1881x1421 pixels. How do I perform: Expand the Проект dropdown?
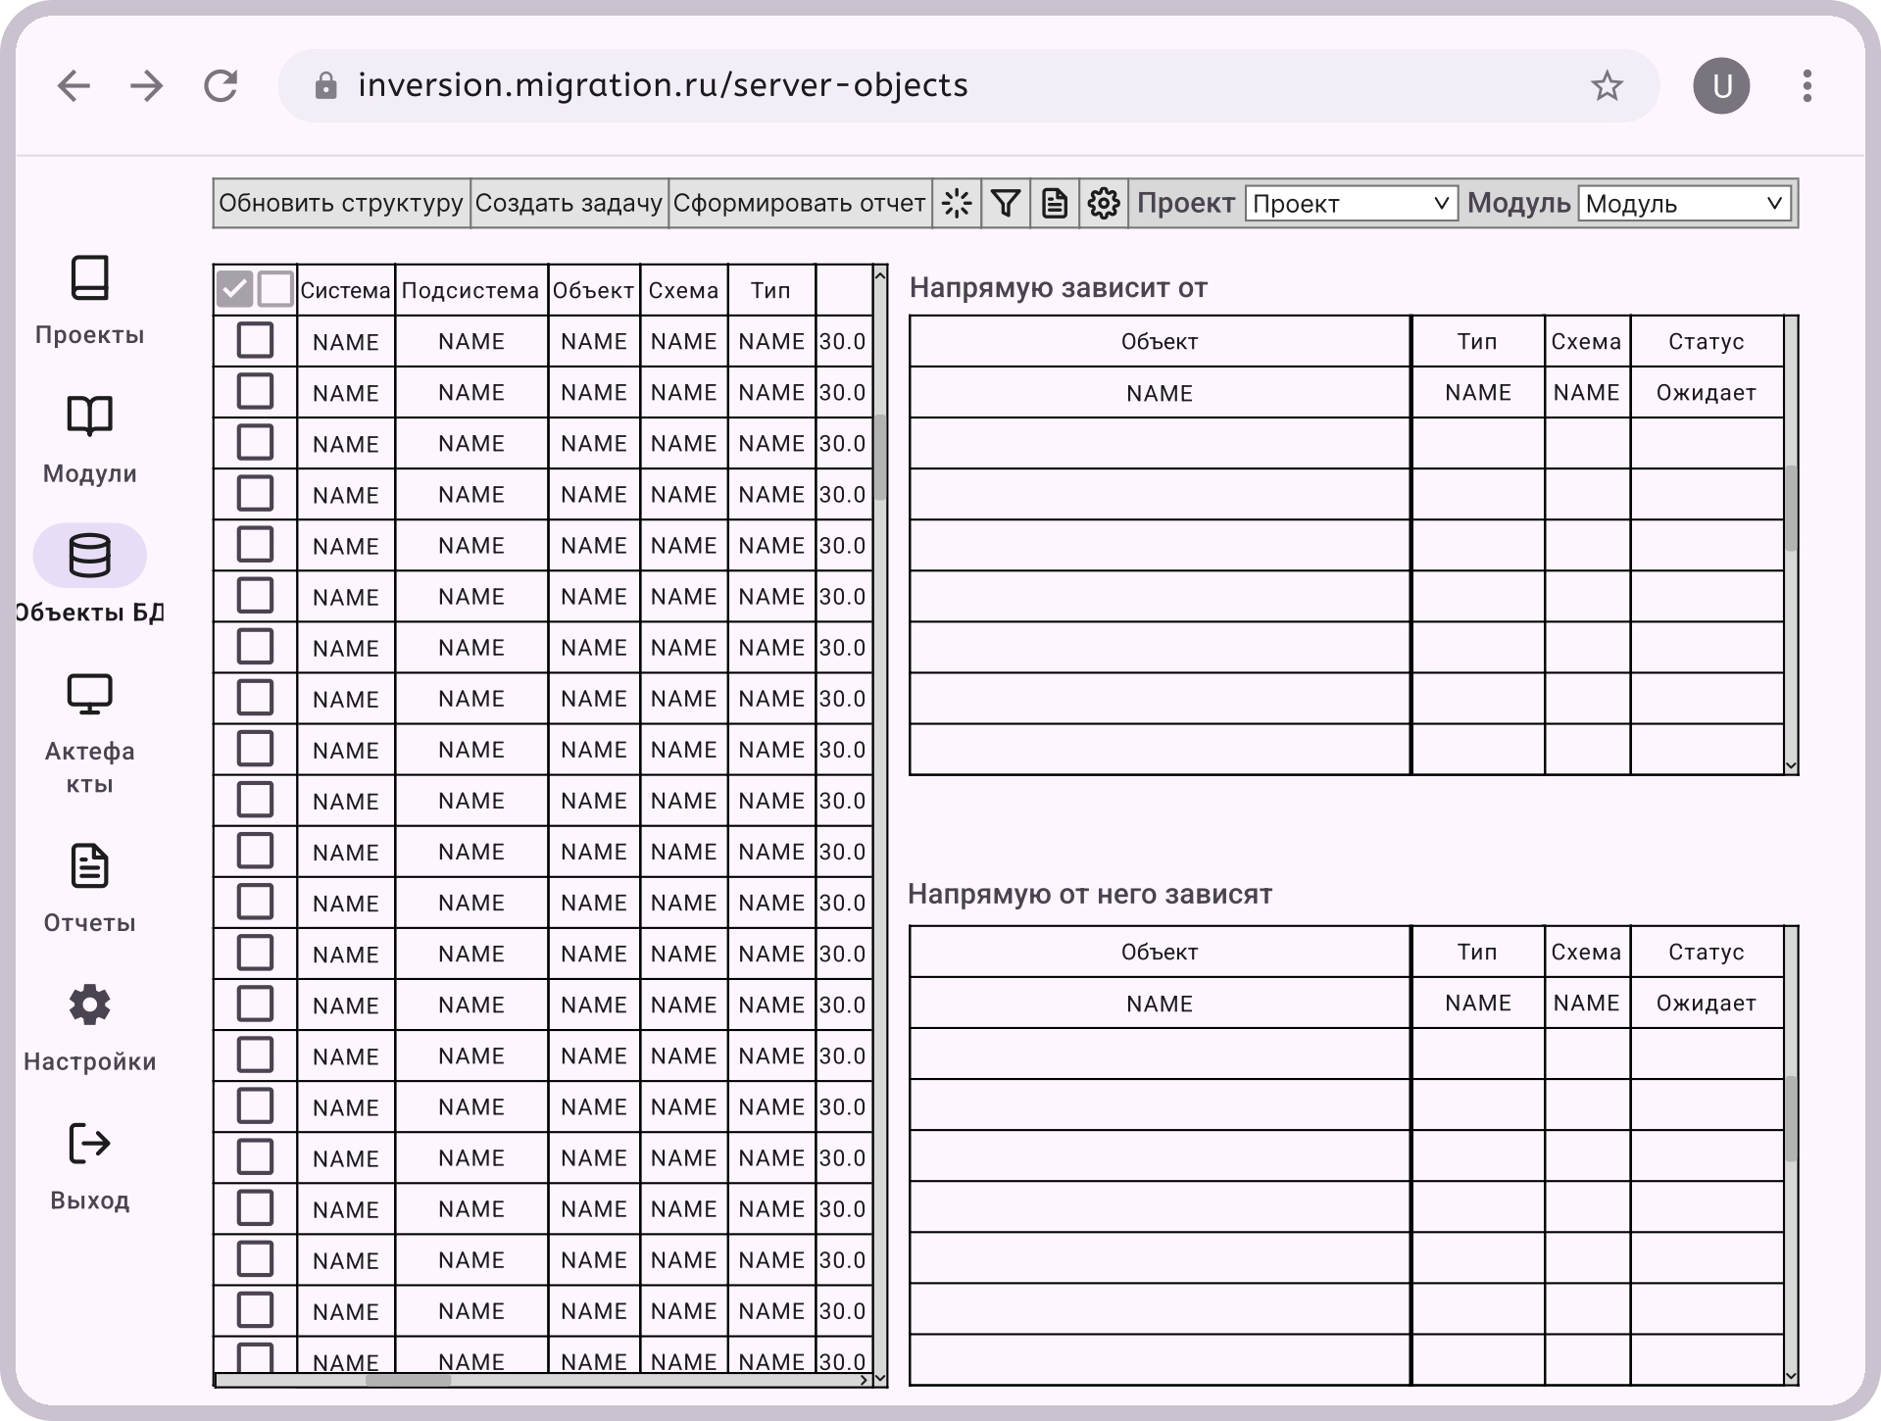(1351, 204)
